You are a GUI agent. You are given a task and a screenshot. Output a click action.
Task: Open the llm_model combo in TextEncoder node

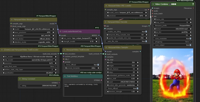click(30, 56)
